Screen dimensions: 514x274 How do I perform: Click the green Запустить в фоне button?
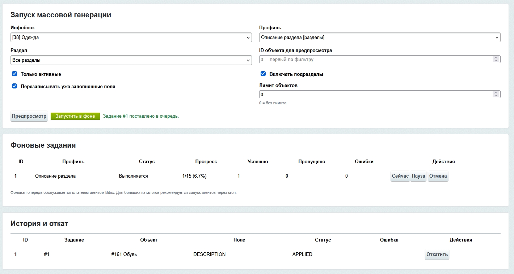[75, 116]
